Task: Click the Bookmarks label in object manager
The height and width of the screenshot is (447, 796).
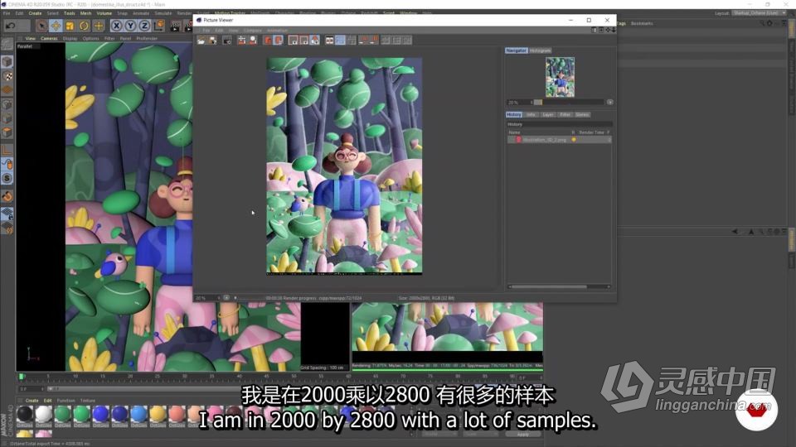Action: tap(642, 23)
